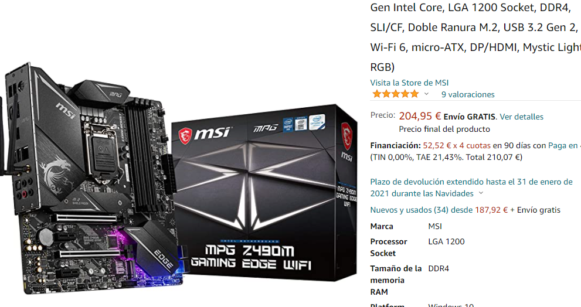Click the MPG logo on the box

[x=266, y=128]
